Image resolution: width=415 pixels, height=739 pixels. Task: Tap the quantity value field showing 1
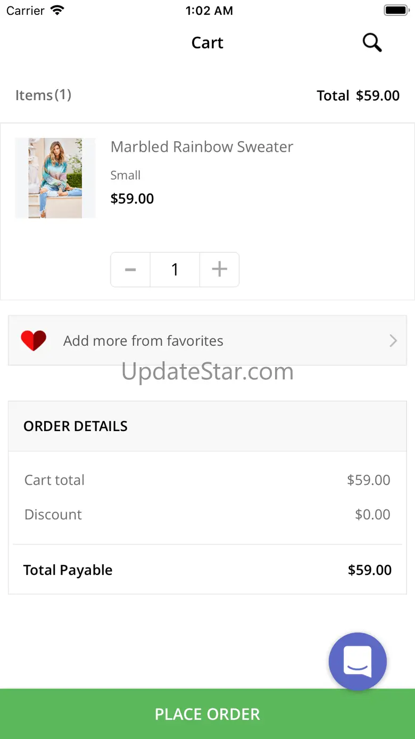click(175, 270)
